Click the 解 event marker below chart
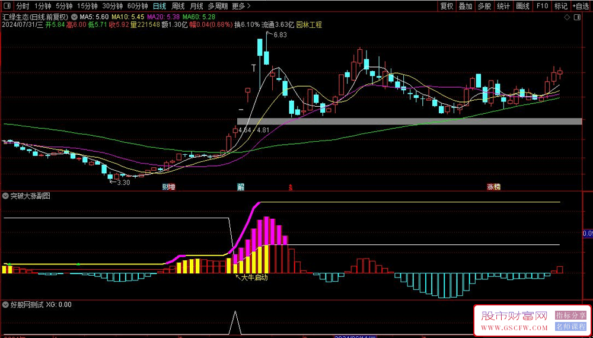 [x=241, y=187]
